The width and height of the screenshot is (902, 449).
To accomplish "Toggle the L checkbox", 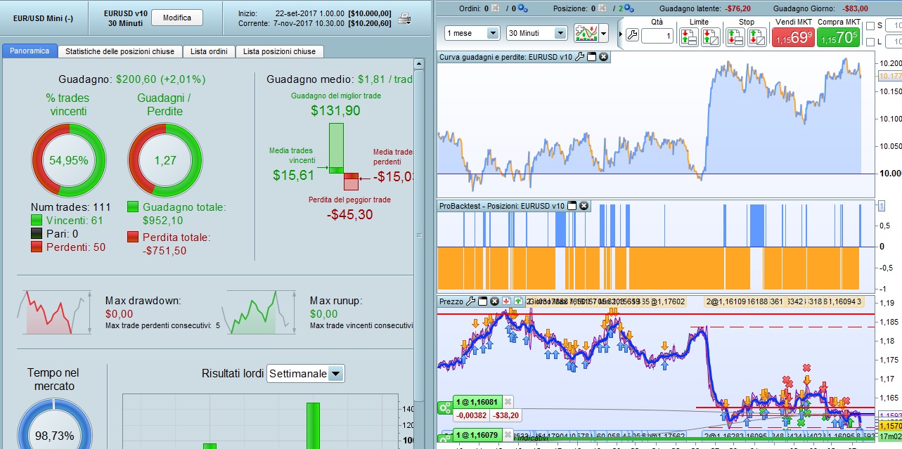I will coord(871,43).
